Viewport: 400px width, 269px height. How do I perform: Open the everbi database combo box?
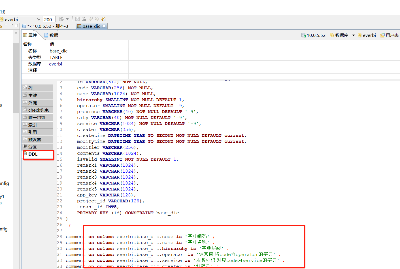tap(21, 19)
